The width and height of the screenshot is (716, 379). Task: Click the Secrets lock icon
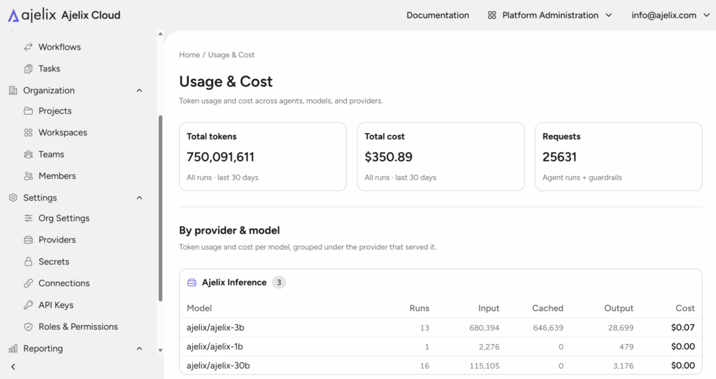coord(28,262)
